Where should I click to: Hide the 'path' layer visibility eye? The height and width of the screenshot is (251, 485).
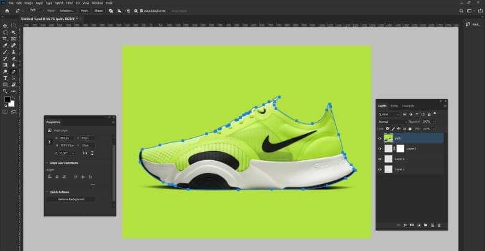point(380,138)
